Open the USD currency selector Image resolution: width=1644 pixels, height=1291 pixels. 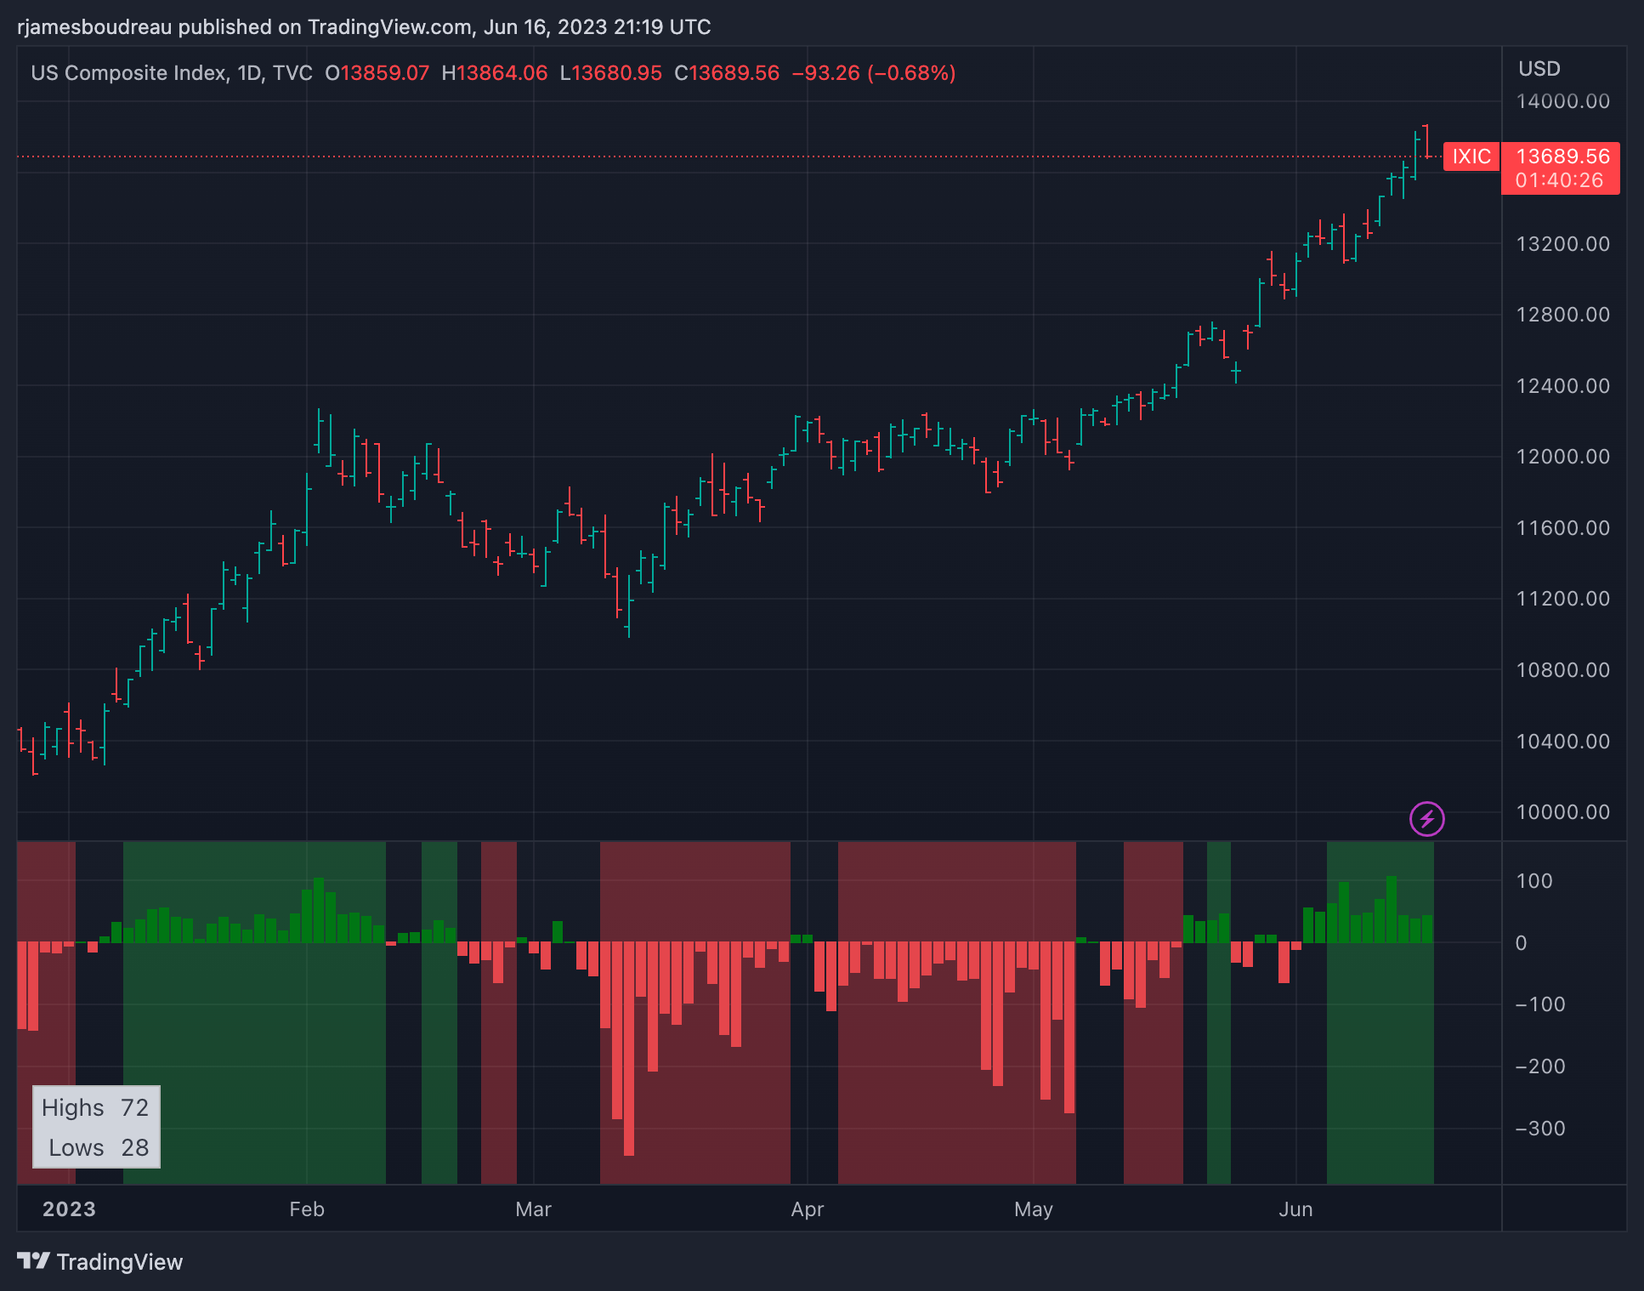click(x=1539, y=69)
